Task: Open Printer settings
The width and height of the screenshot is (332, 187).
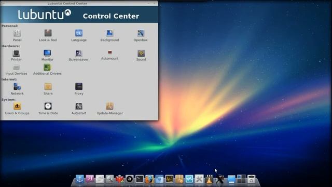Action: tap(16, 56)
